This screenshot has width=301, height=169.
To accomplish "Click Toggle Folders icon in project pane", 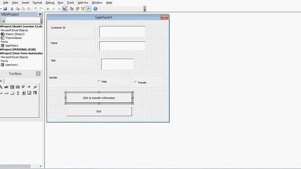I will [x=3, y=21].
